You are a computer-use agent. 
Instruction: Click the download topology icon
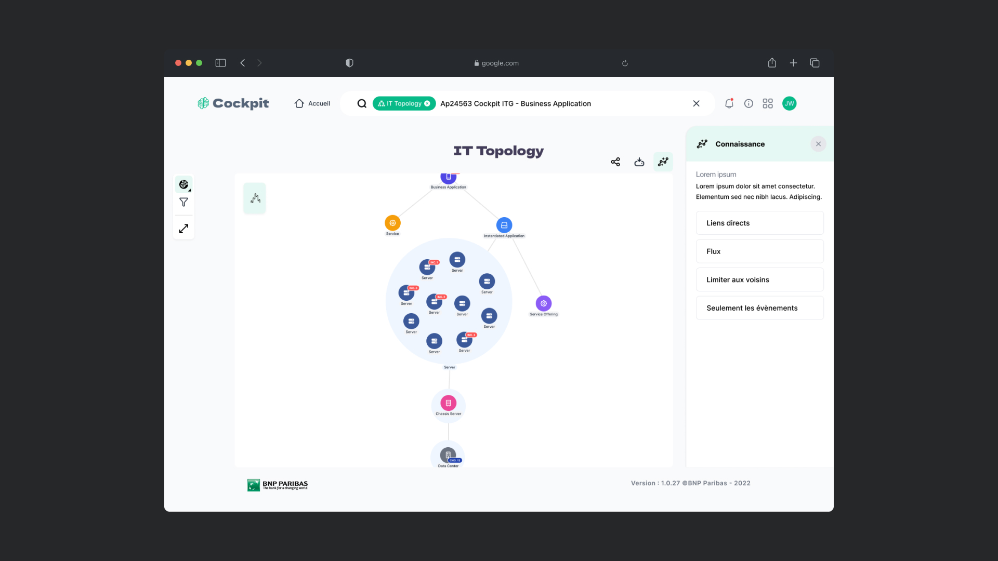pyautogui.click(x=639, y=162)
